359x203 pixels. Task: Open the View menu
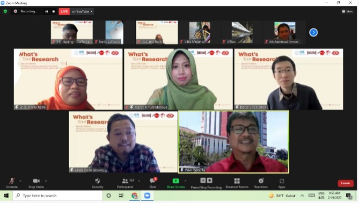[347, 11]
